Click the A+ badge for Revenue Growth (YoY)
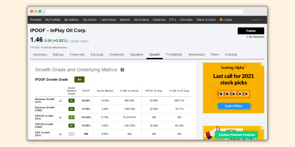 pos(72,101)
